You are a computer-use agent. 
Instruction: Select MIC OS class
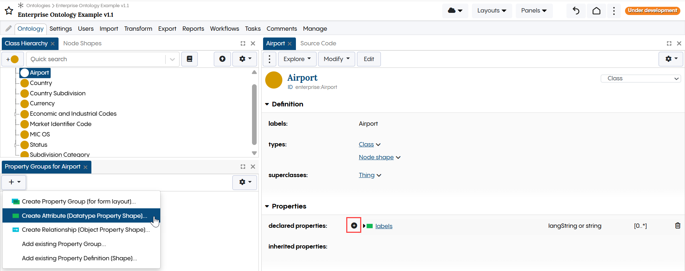coord(40,135)
